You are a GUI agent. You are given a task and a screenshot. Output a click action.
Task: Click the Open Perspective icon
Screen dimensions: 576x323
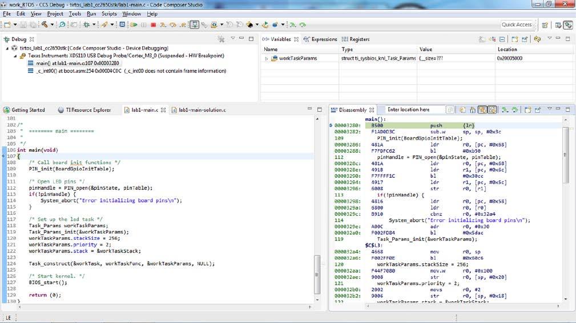pyautogui.click(x=545, y=24)
